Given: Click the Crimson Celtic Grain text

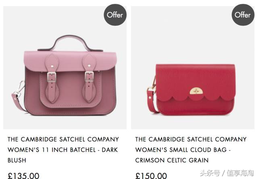Looking at the screenshot, I should 172,160.
